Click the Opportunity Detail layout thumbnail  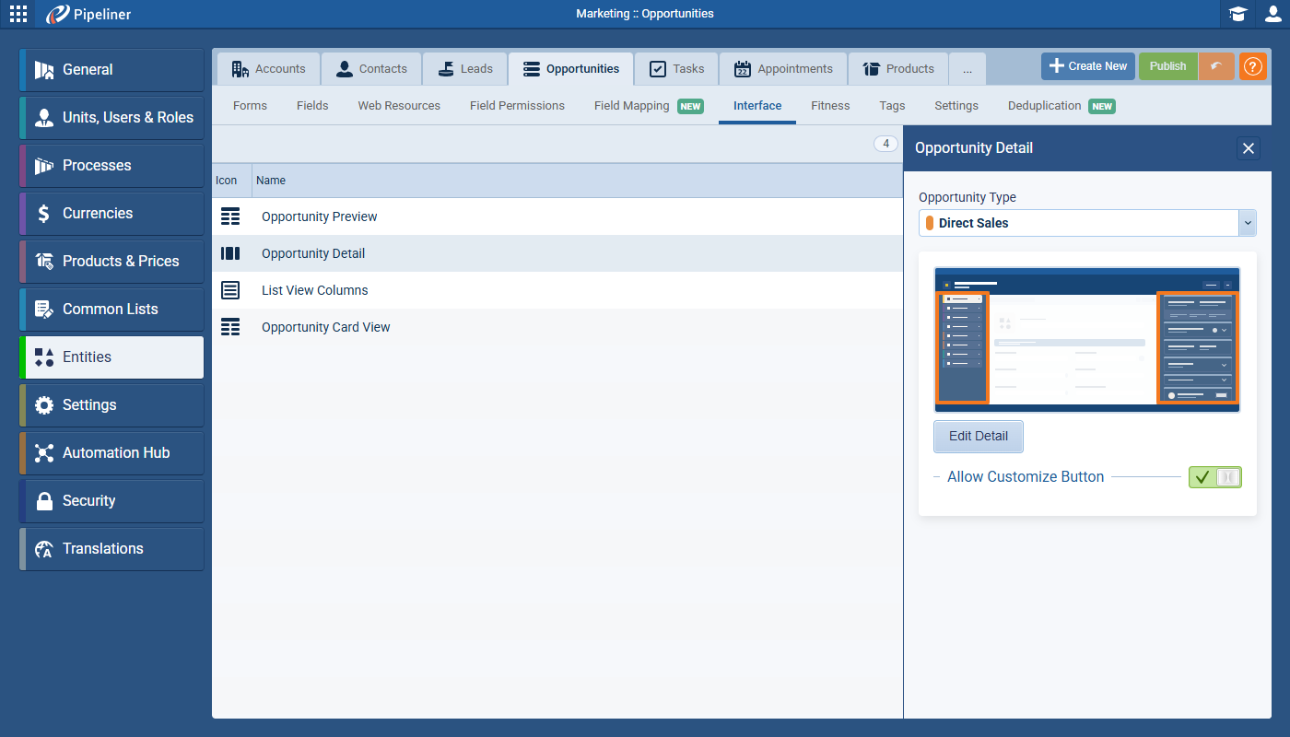click(1086, 339)
